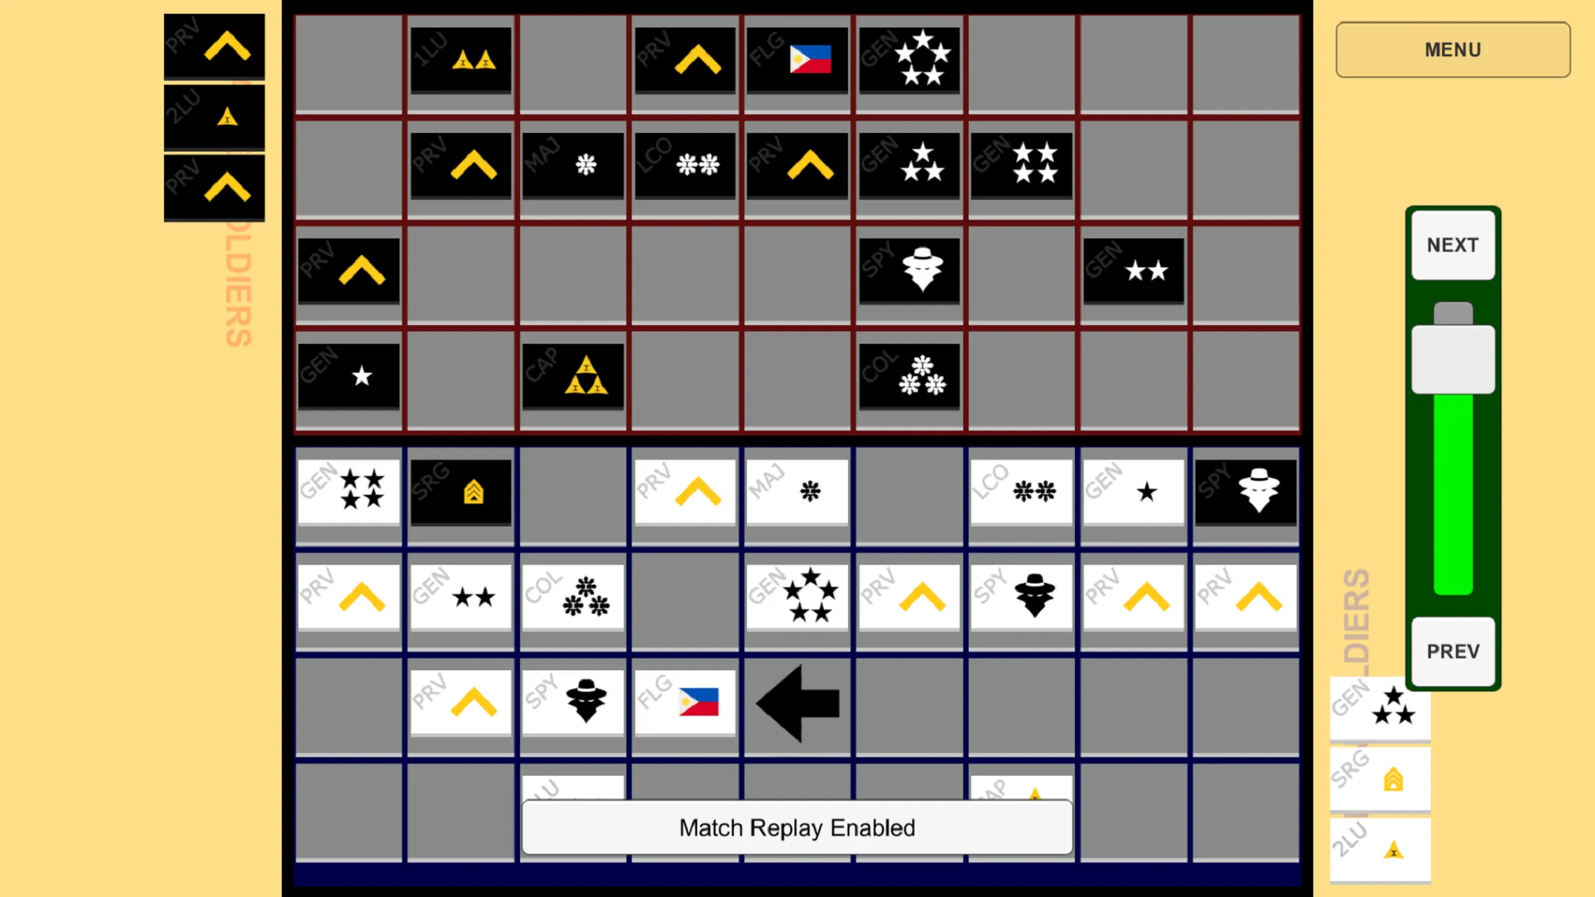Toggle the Match Replay Enabled notification

[797, 828]
